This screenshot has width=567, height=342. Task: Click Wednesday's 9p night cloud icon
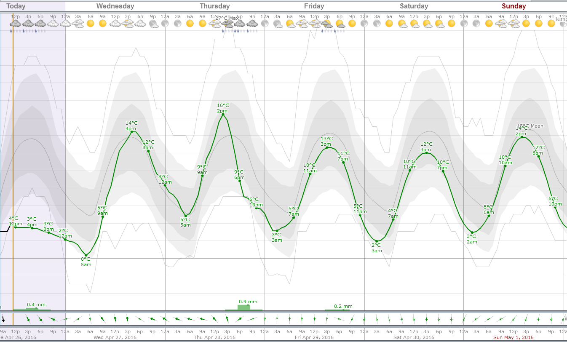[153, 24]
